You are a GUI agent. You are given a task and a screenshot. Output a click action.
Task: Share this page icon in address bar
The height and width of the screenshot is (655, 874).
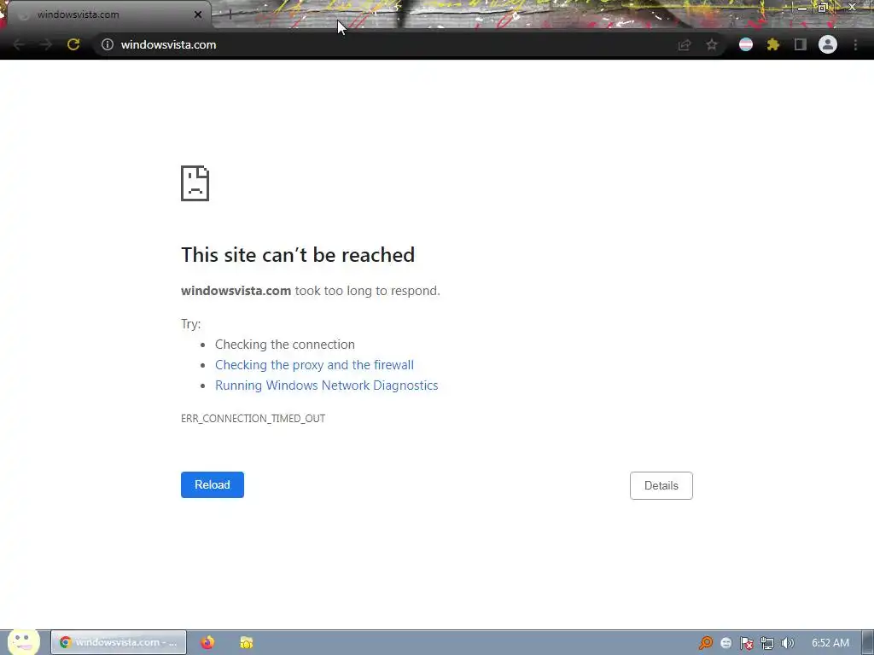click(x=685, y=44)
